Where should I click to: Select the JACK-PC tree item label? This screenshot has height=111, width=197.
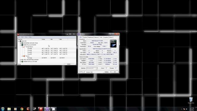pos(24,41)
